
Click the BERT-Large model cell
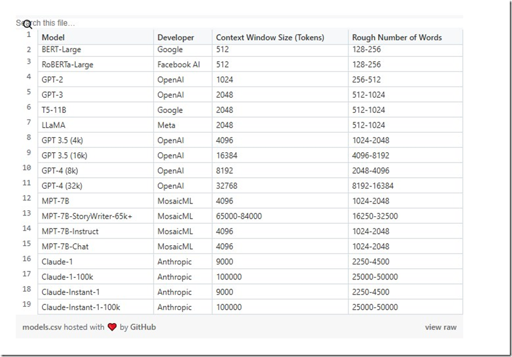click(x=62, y=49)
